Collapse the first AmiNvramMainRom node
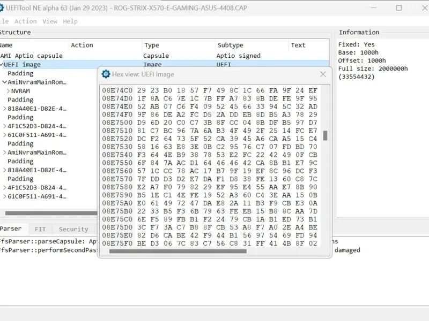The height and width of the screenshot is (321, 429). pos(4,82)
